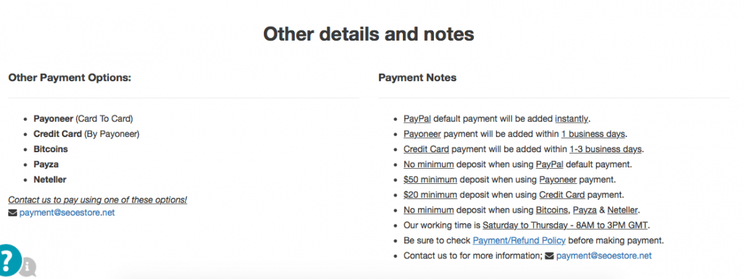Click underlined '1-3 business days' text
Viewport: 744px width, 279px height.
[x=606, y=149]
